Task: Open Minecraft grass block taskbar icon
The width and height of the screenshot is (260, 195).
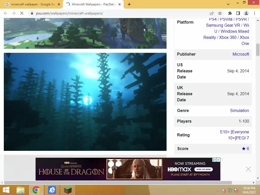Action: point(68,190)
